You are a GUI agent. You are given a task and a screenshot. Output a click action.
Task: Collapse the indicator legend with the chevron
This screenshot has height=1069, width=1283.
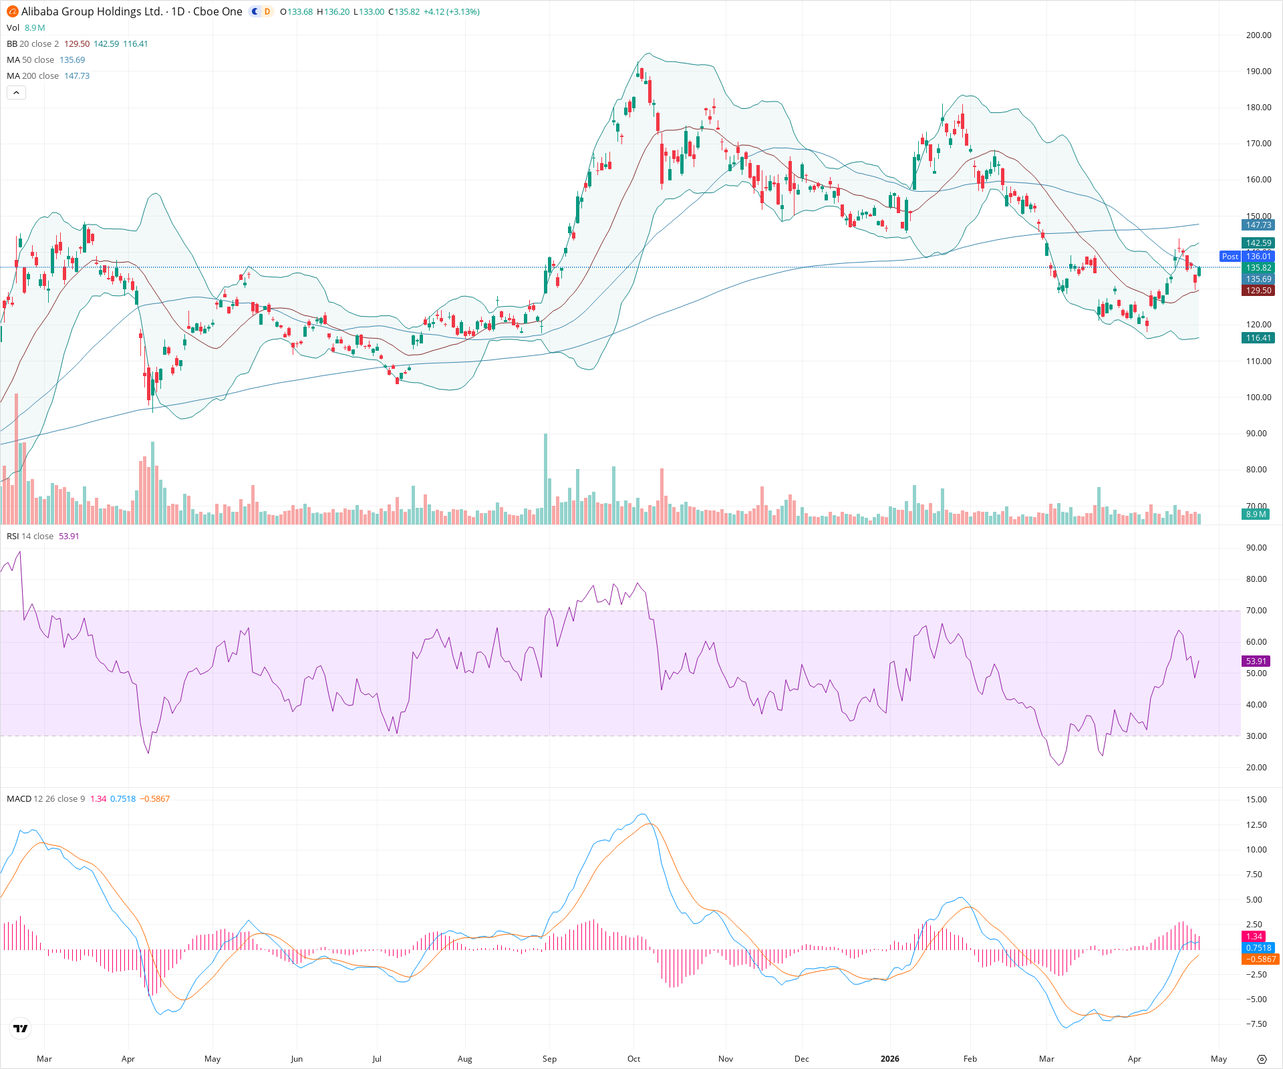click(x=16, y=92)
